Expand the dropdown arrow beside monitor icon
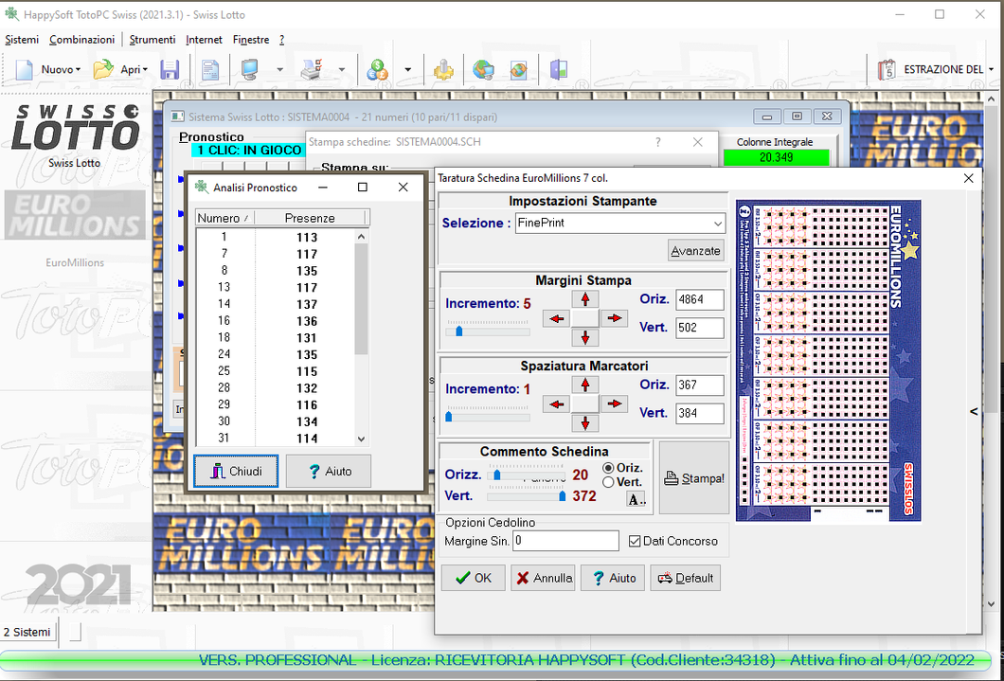The height and width of the screenshot is (681, 1004). pyautogui.click(x=279, y=70)
